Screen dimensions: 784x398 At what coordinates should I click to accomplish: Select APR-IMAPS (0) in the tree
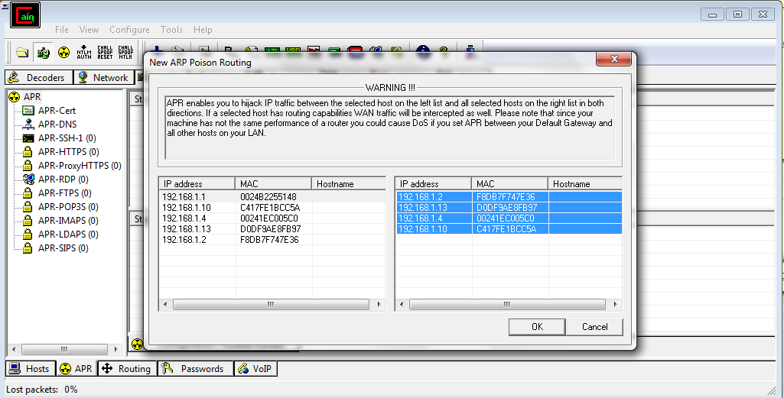(68, 220)
